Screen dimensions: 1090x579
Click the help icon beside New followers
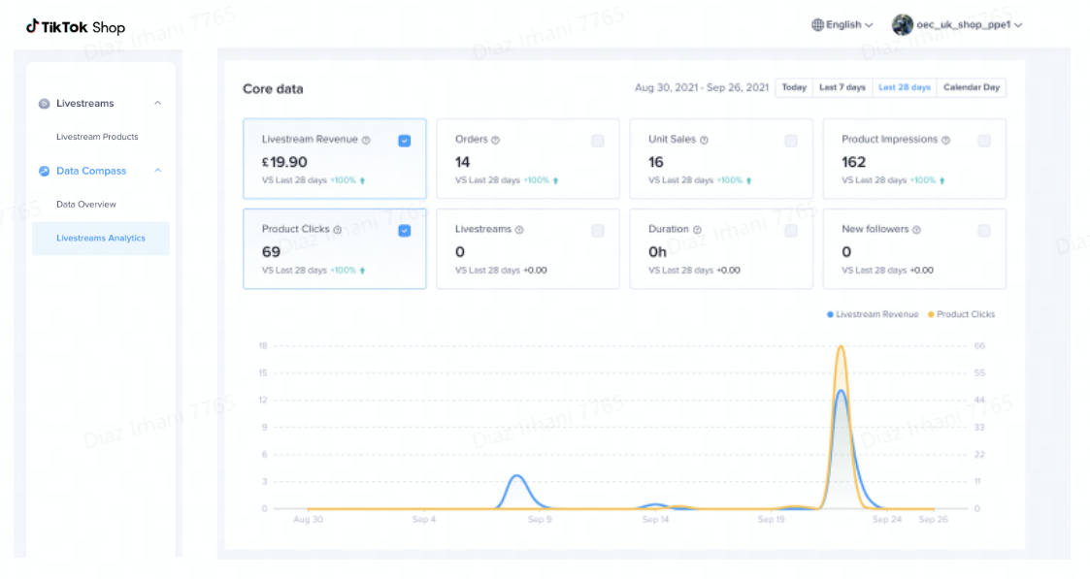pos(916,230)
